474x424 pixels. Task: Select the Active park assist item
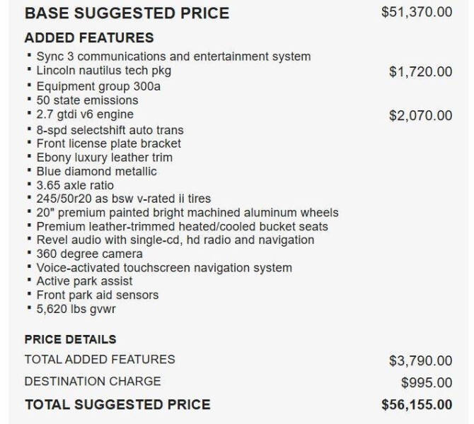[x=84, y=281]
